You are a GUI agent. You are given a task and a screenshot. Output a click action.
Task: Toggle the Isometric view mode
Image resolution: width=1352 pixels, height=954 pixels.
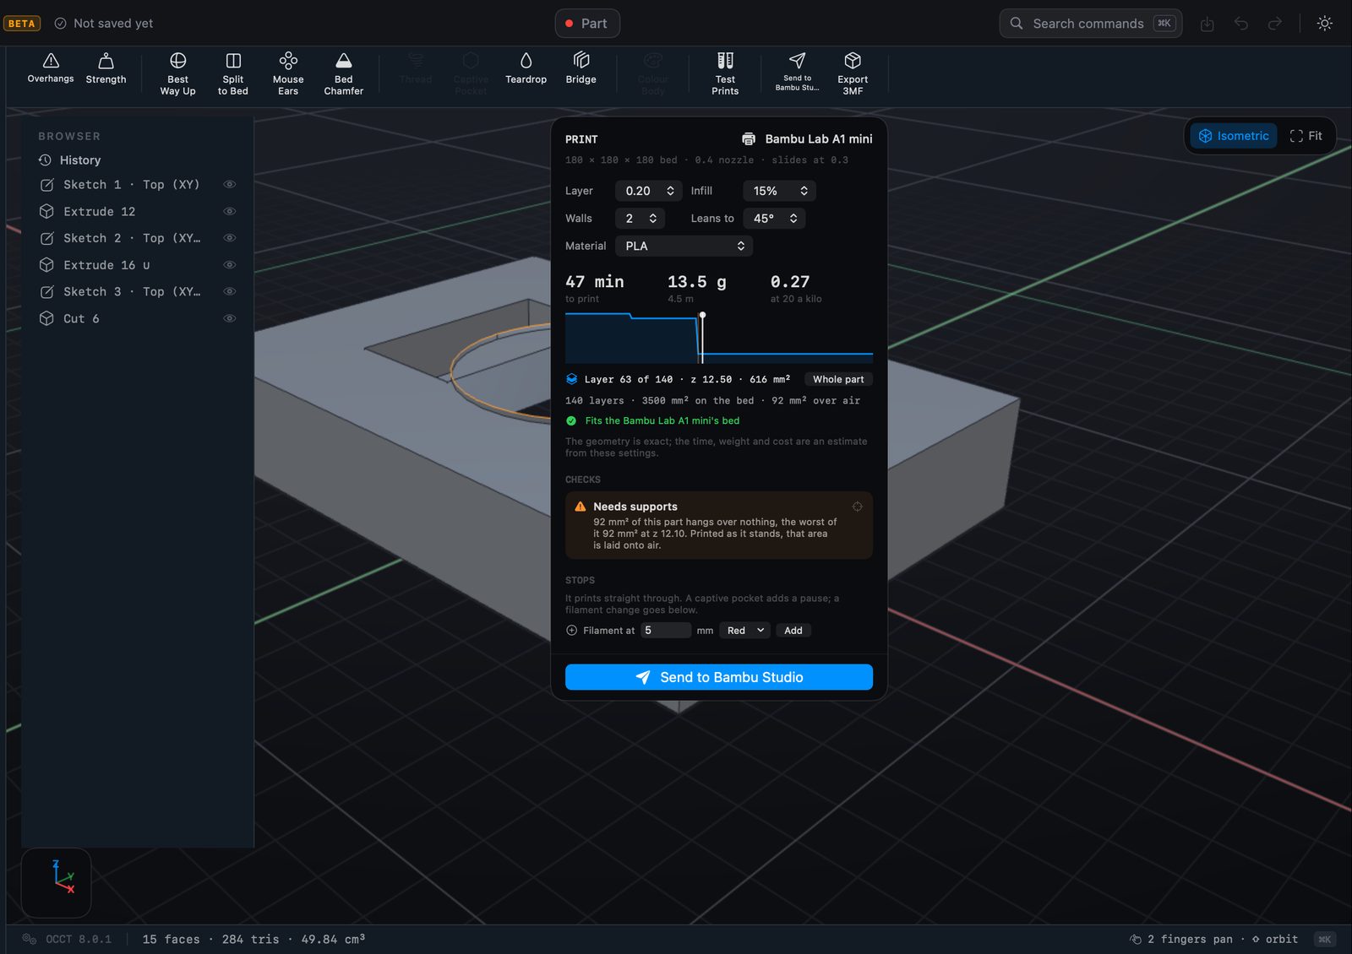(x=1235, y=136)
